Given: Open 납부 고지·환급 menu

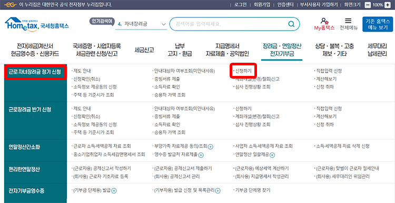Looking at the screenshot, I should (180, 50).
